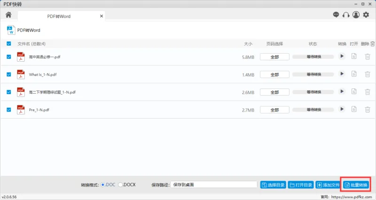
Task: Choose page range 全部 for Pre_1-N.pdf
Action: click(x=274, y=110)
